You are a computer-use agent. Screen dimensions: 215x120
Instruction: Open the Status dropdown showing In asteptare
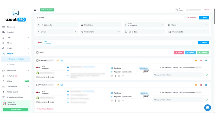(144, 25)
